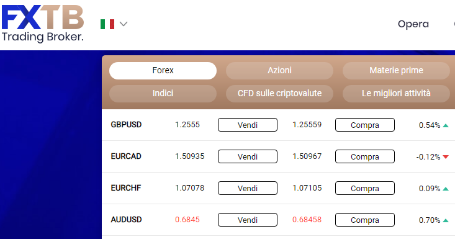
Task: Open Le migliori attività tab
Action: pyautogui.click(x=396, y=93)
